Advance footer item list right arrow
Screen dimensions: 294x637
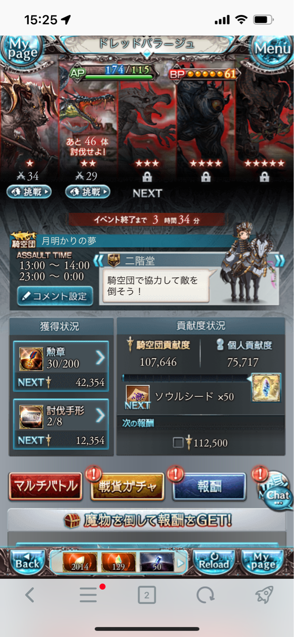pos(181,562)
